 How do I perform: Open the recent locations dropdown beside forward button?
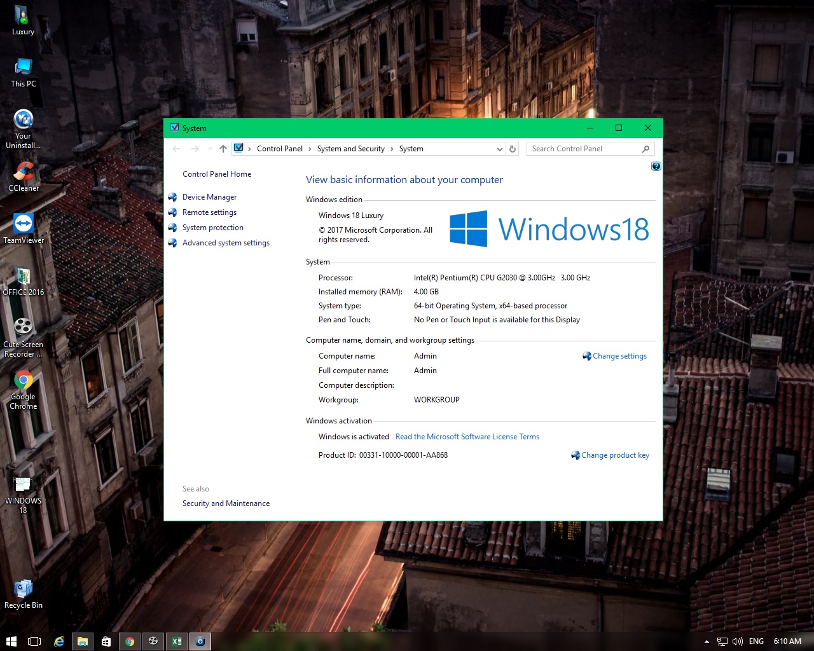click(x=210, y=148)
